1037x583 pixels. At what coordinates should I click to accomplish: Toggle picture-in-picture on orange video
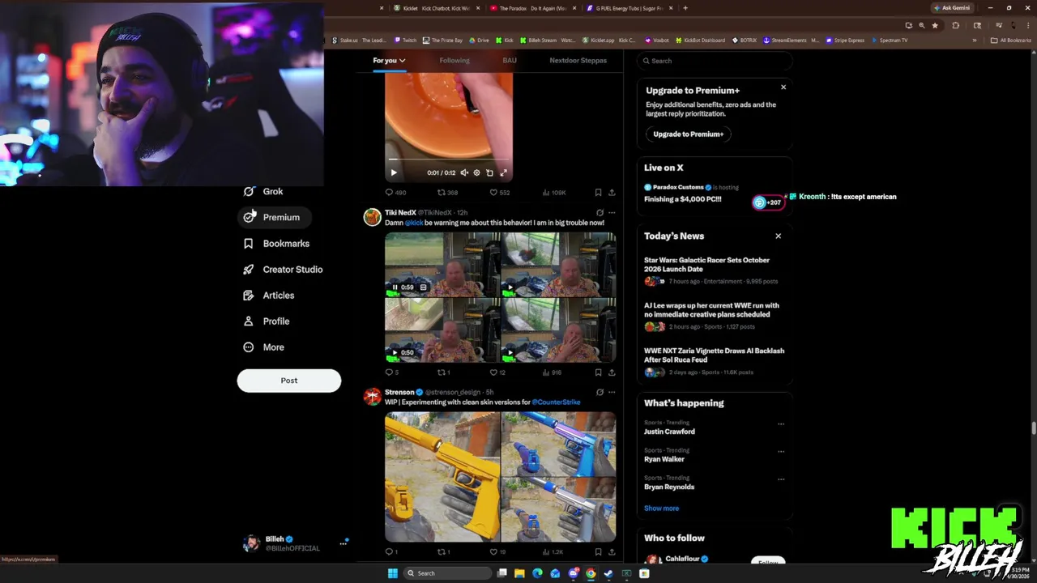coord(489,172)
